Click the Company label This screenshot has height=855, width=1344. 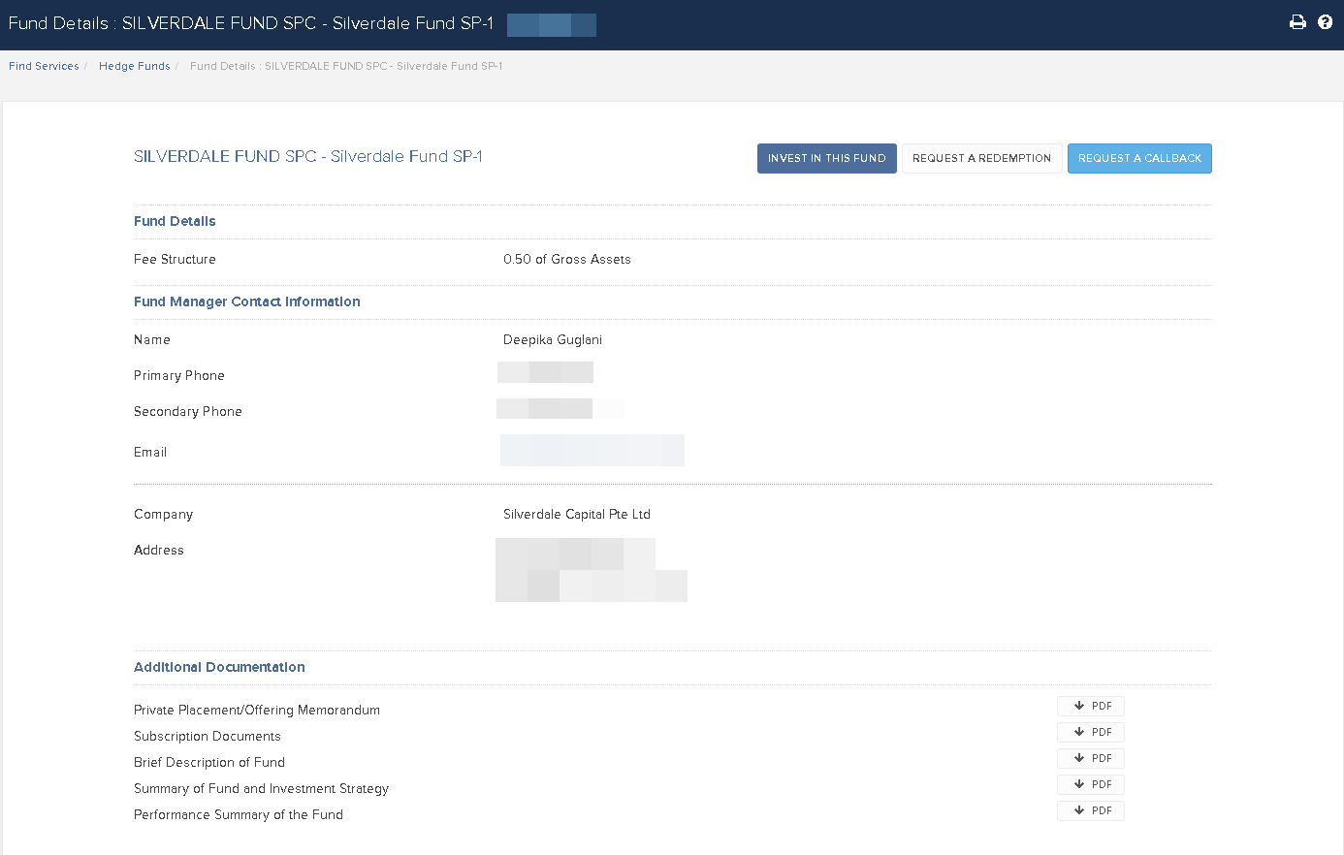point(164,514)
